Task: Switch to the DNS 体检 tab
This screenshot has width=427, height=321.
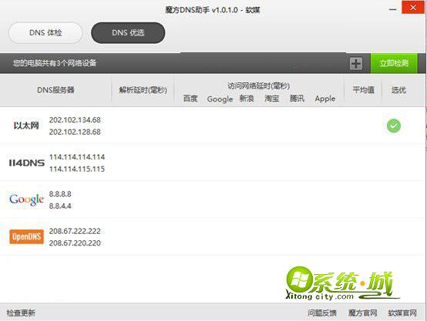Action: 45,33
